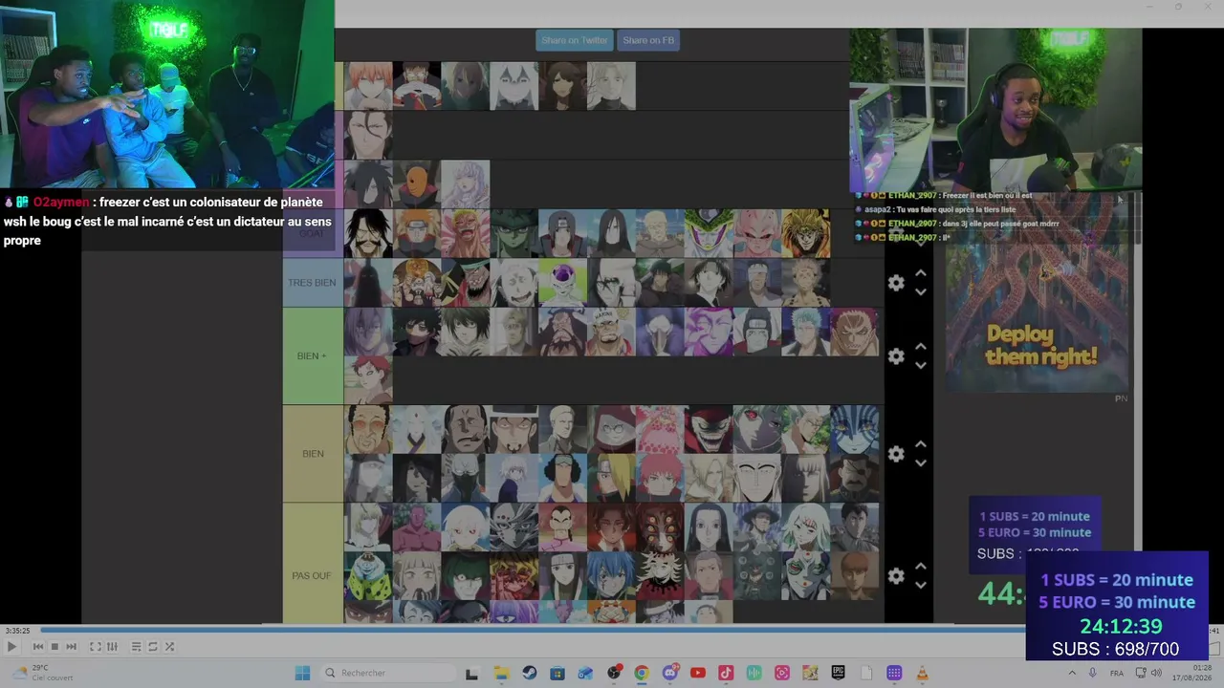
Task: Open TikTok from the taskbar
Action: coord(726,673)
